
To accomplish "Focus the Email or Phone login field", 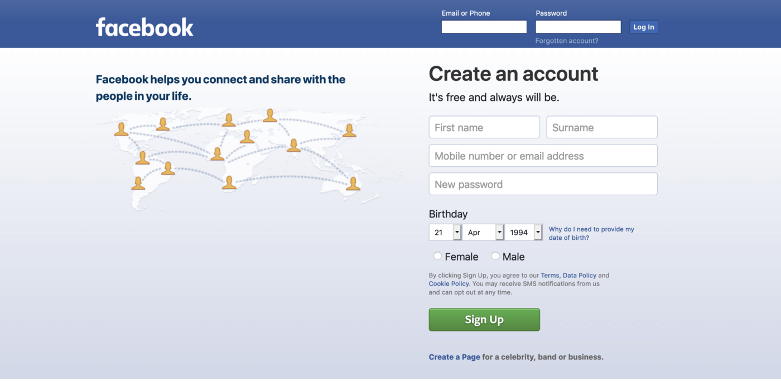I will 484,27.
